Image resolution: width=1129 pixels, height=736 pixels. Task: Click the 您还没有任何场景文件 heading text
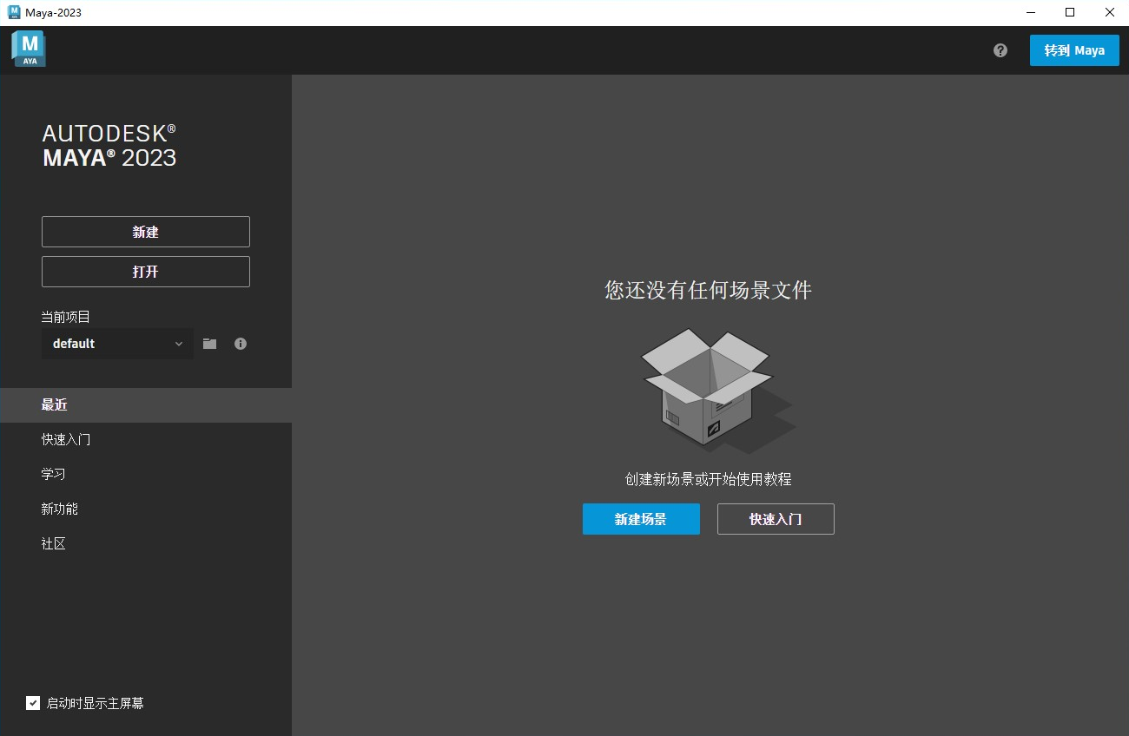[708, 290]
